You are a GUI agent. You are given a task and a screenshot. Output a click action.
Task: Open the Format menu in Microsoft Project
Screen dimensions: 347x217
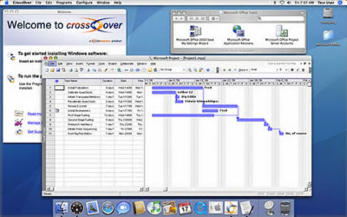90,64
